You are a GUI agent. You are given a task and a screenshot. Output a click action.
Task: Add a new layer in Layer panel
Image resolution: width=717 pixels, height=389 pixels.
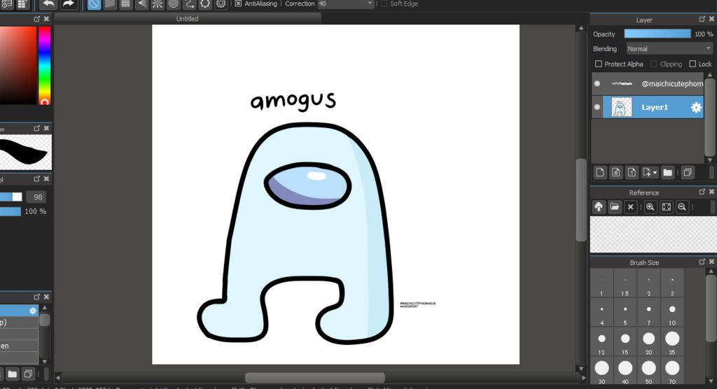(x=600, y=172)
